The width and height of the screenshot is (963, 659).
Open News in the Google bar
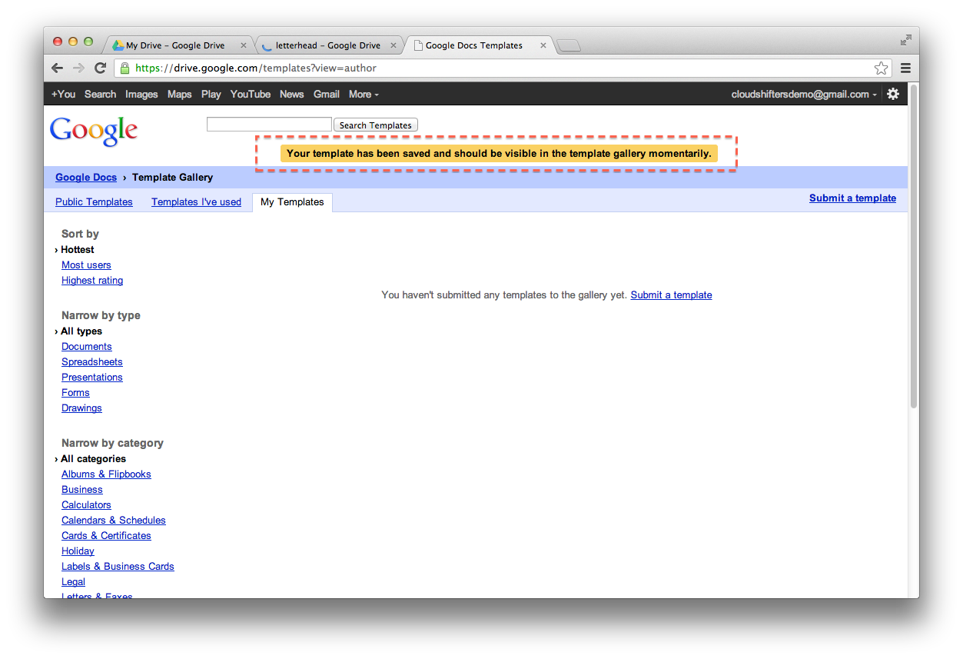coord(291,94)
